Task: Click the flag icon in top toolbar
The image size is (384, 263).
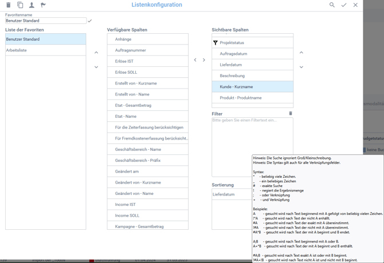Action: tap(43, 5)
